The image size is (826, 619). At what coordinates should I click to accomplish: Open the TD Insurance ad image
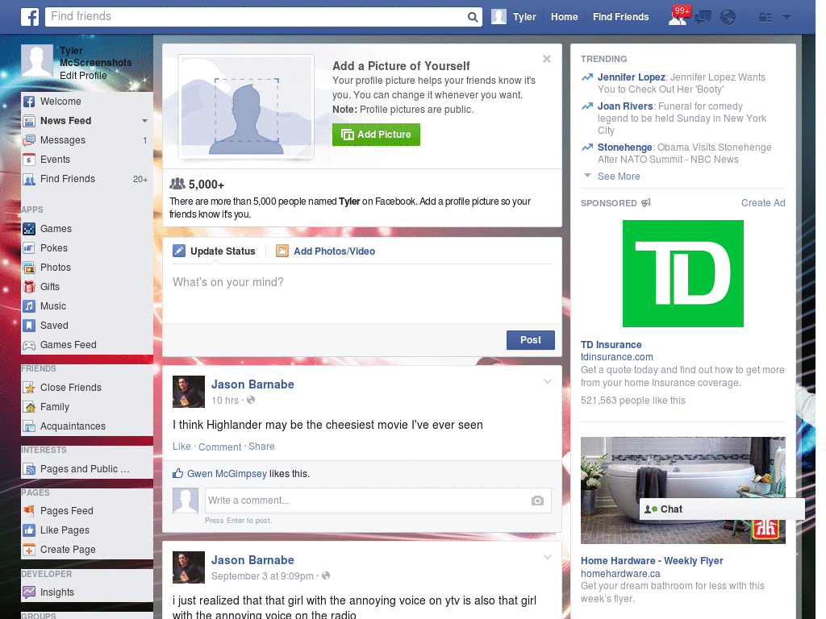(682, 274)
